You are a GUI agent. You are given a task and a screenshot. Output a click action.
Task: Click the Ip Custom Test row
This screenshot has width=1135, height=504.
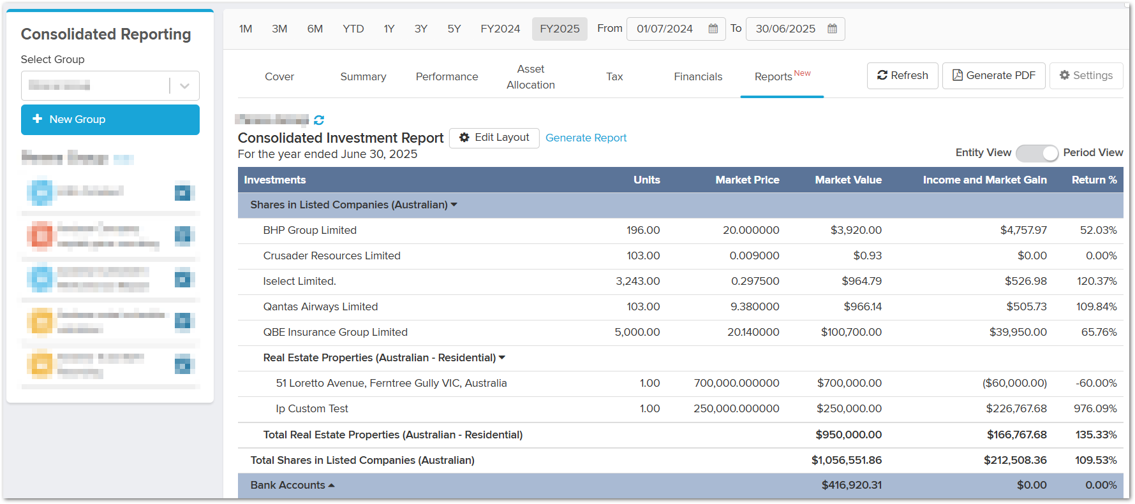[680, 409]
